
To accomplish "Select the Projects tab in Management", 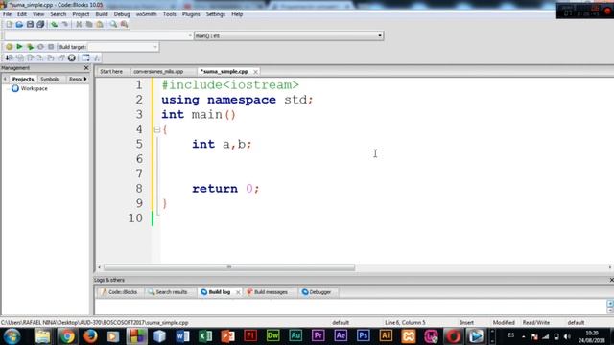I will [x=23, y=79].
